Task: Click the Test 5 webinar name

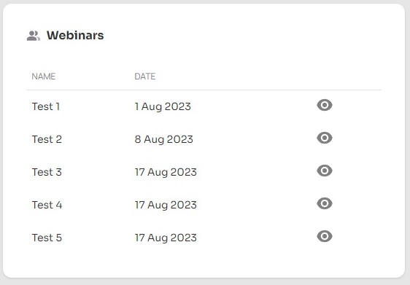Action: tap(47, 238)
